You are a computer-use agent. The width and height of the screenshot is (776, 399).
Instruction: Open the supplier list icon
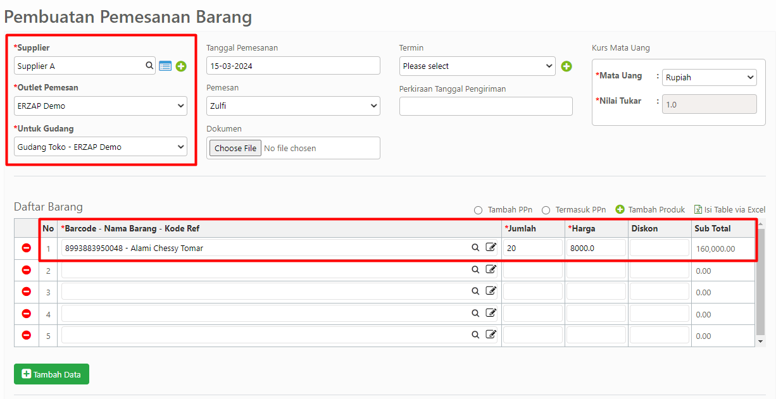tap(165, 66)
